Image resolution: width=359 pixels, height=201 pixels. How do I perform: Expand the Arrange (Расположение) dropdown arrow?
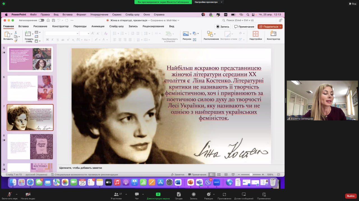coord(215,34)
